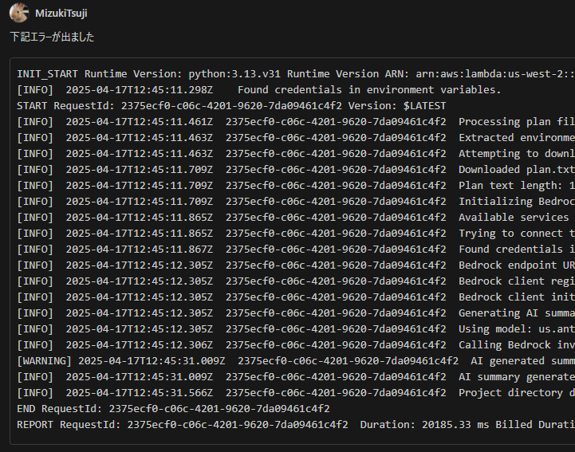Open MizukiTsuji's avatar image
This screenshot has height=452, width=575.
[19, 13]
